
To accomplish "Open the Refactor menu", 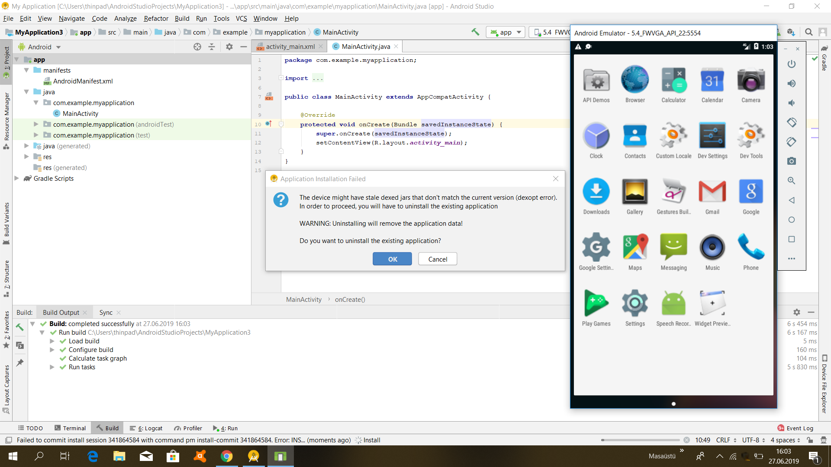I will tap(156, 19).
